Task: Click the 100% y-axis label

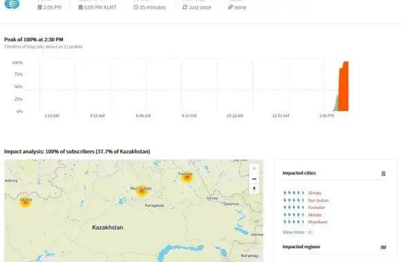Action: pos(17,63)
